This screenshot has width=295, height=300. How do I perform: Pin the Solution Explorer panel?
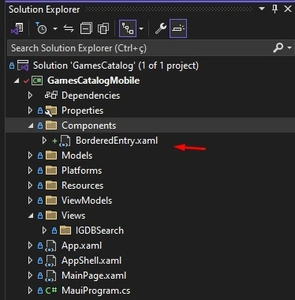coord(274,9)
